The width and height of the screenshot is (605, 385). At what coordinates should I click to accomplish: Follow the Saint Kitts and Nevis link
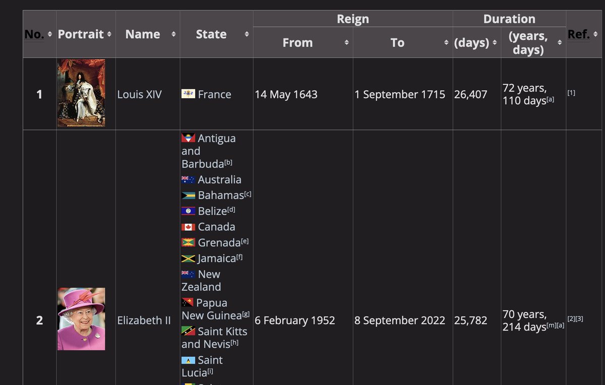click(214, 338)
